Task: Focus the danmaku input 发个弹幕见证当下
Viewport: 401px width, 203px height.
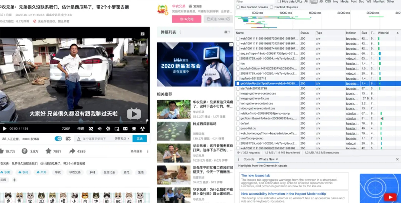Action: [94, 139]
